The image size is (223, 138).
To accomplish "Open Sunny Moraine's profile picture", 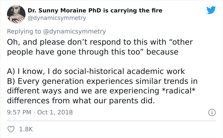I will point(16,14).
